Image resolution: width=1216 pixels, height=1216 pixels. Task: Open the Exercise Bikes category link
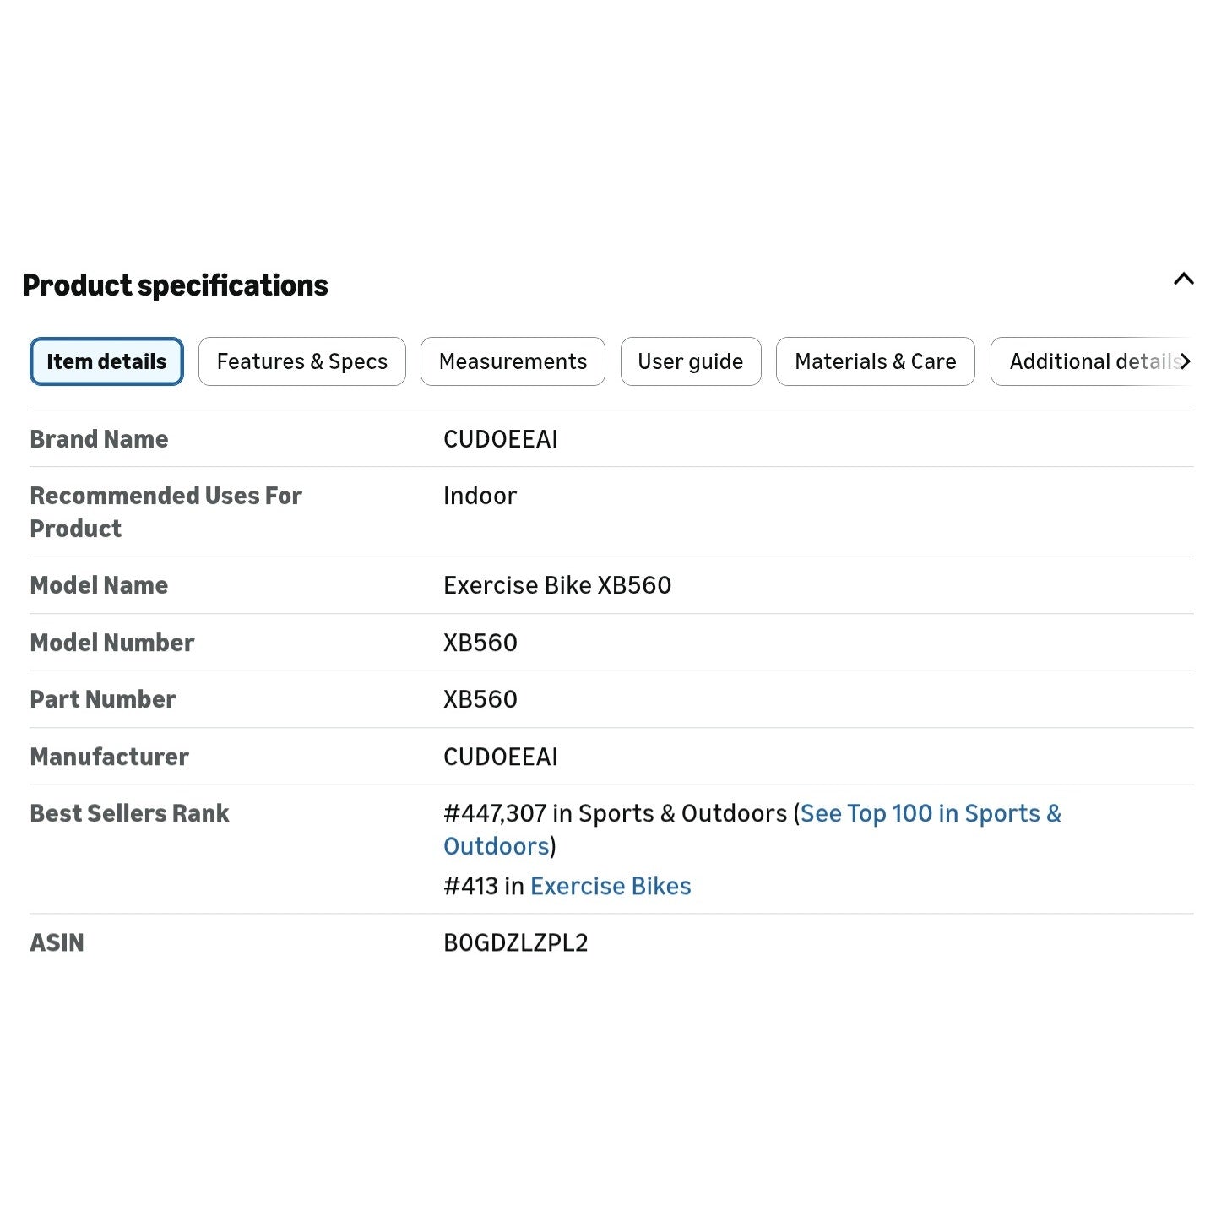[611, 886]
